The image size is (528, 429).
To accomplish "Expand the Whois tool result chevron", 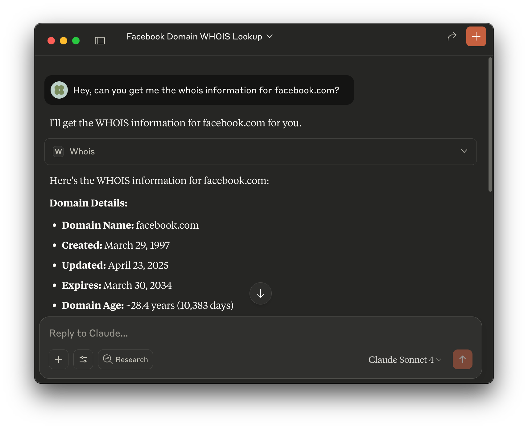I will 464,151.
